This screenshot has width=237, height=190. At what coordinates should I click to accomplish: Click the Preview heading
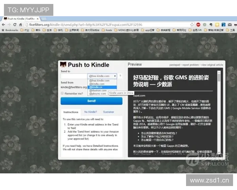[x=135, y=65]
